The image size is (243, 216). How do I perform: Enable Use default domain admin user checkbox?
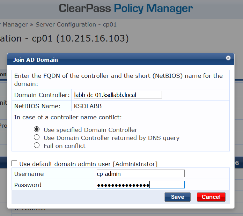[14, 163]
